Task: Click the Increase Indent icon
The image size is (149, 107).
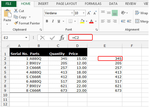Action: pyautogui.click(x=129, y=21)
